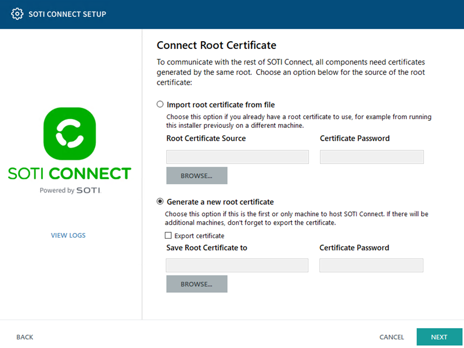Image resolution: width=464 pixels, height=348 pixels.
Task: Click Browse button below Root Certificate Source
Action: click(197, 175)
